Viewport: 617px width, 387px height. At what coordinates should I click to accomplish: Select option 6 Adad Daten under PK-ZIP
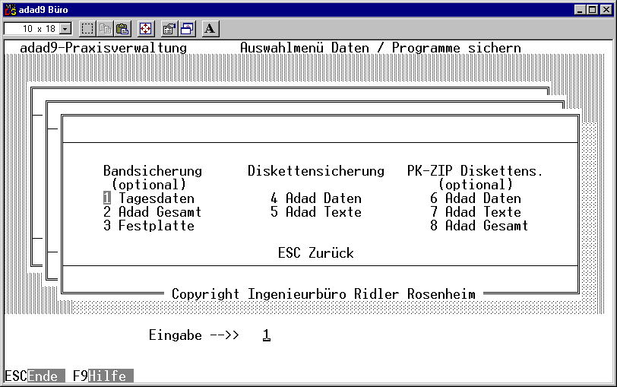476,198
